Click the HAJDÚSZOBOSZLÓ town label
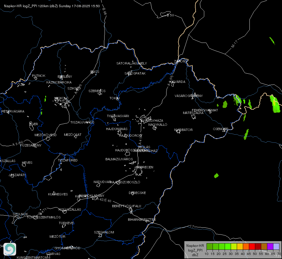This screenshot has height=259, width=282. click(x=125, y=182)
